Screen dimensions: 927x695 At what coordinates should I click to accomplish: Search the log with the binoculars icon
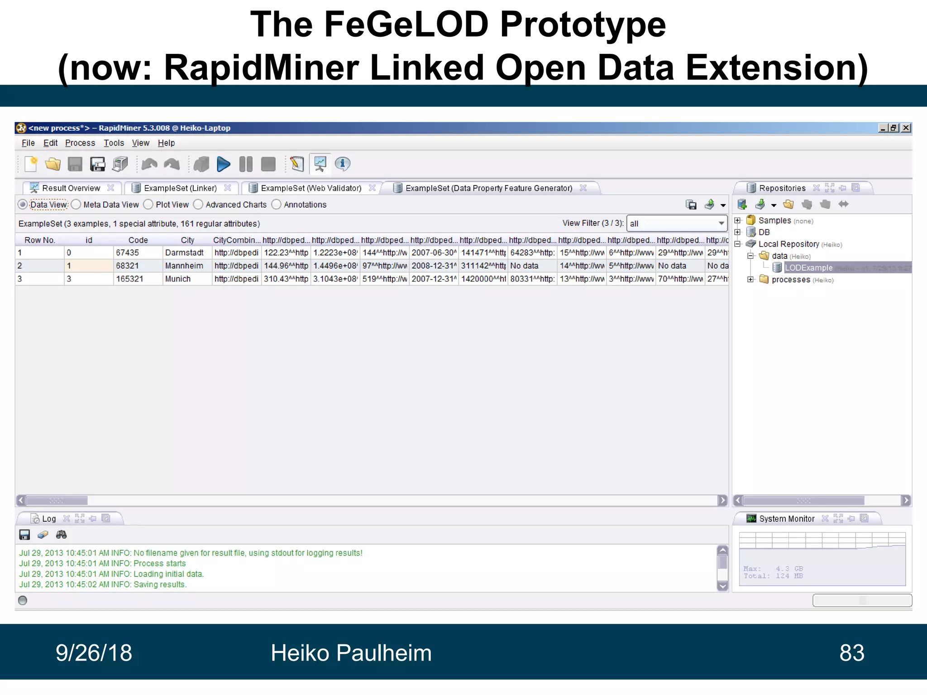[62, 535]
